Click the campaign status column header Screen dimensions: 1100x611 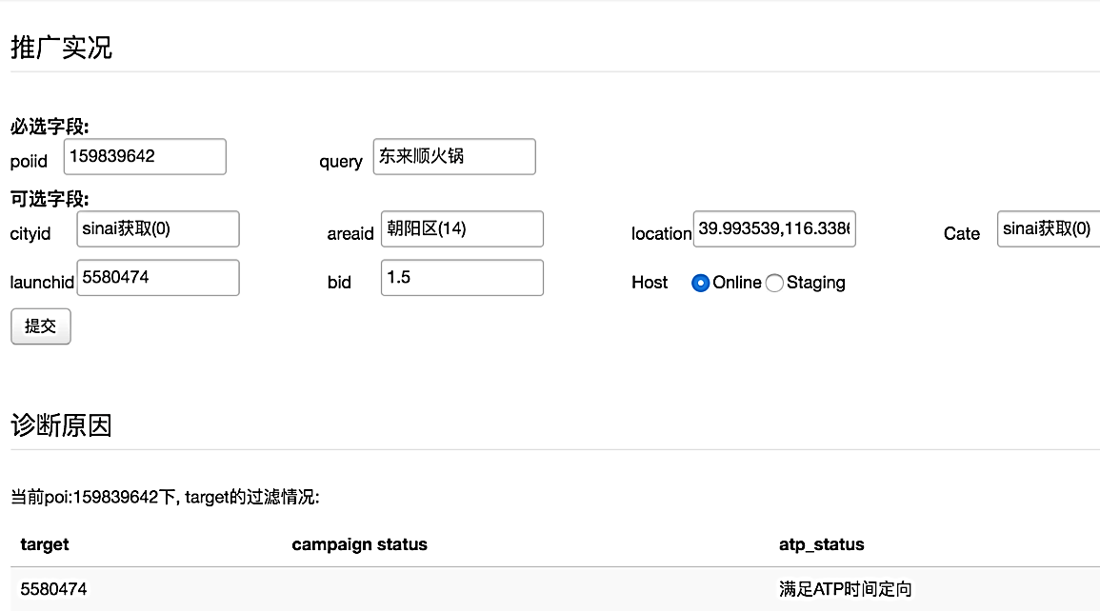[359, 544]
